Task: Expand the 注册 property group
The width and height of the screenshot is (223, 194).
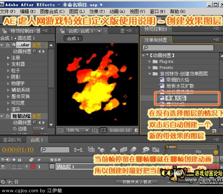Action: (x=8, y=58)
